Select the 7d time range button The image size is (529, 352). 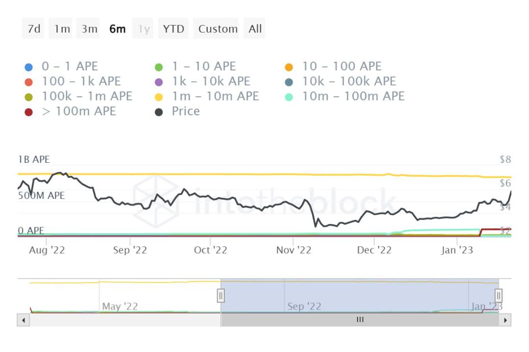pos(34,29)
